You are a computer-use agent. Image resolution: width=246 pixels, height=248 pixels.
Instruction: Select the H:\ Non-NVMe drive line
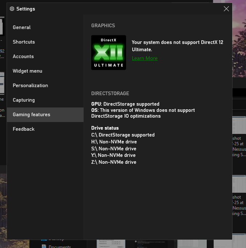(114, 142)
